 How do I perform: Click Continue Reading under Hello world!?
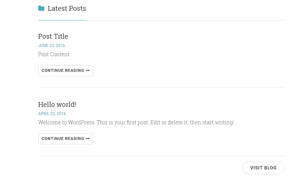coord(66,139)
